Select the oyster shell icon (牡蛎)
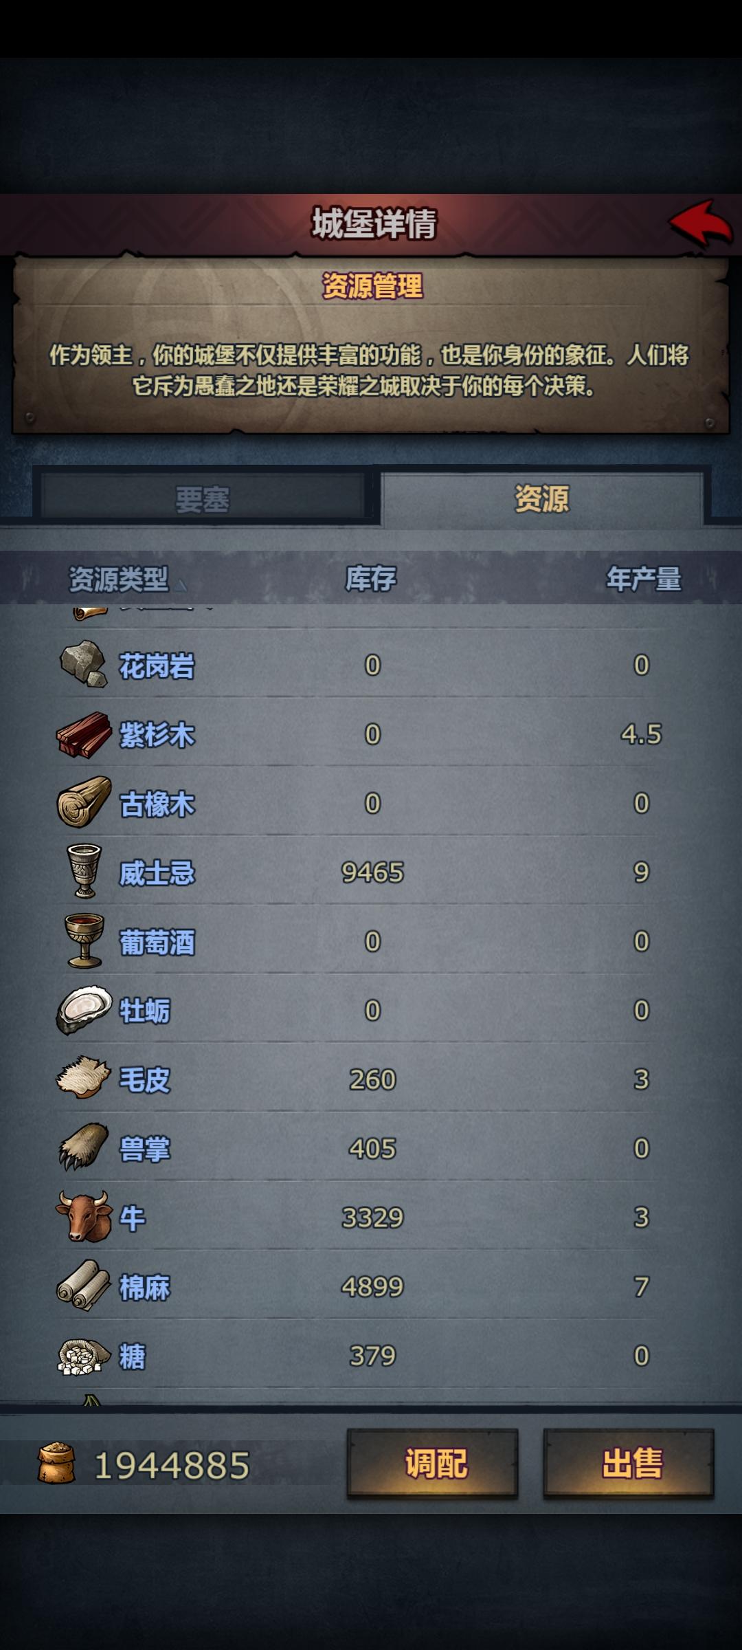Screen dimensions: 742x1650 (x=84, y=1010)
